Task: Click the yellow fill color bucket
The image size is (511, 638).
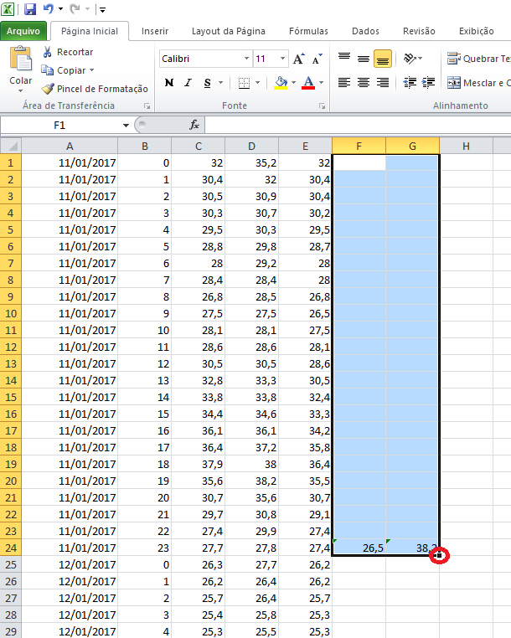Action: tap(281, 83)
